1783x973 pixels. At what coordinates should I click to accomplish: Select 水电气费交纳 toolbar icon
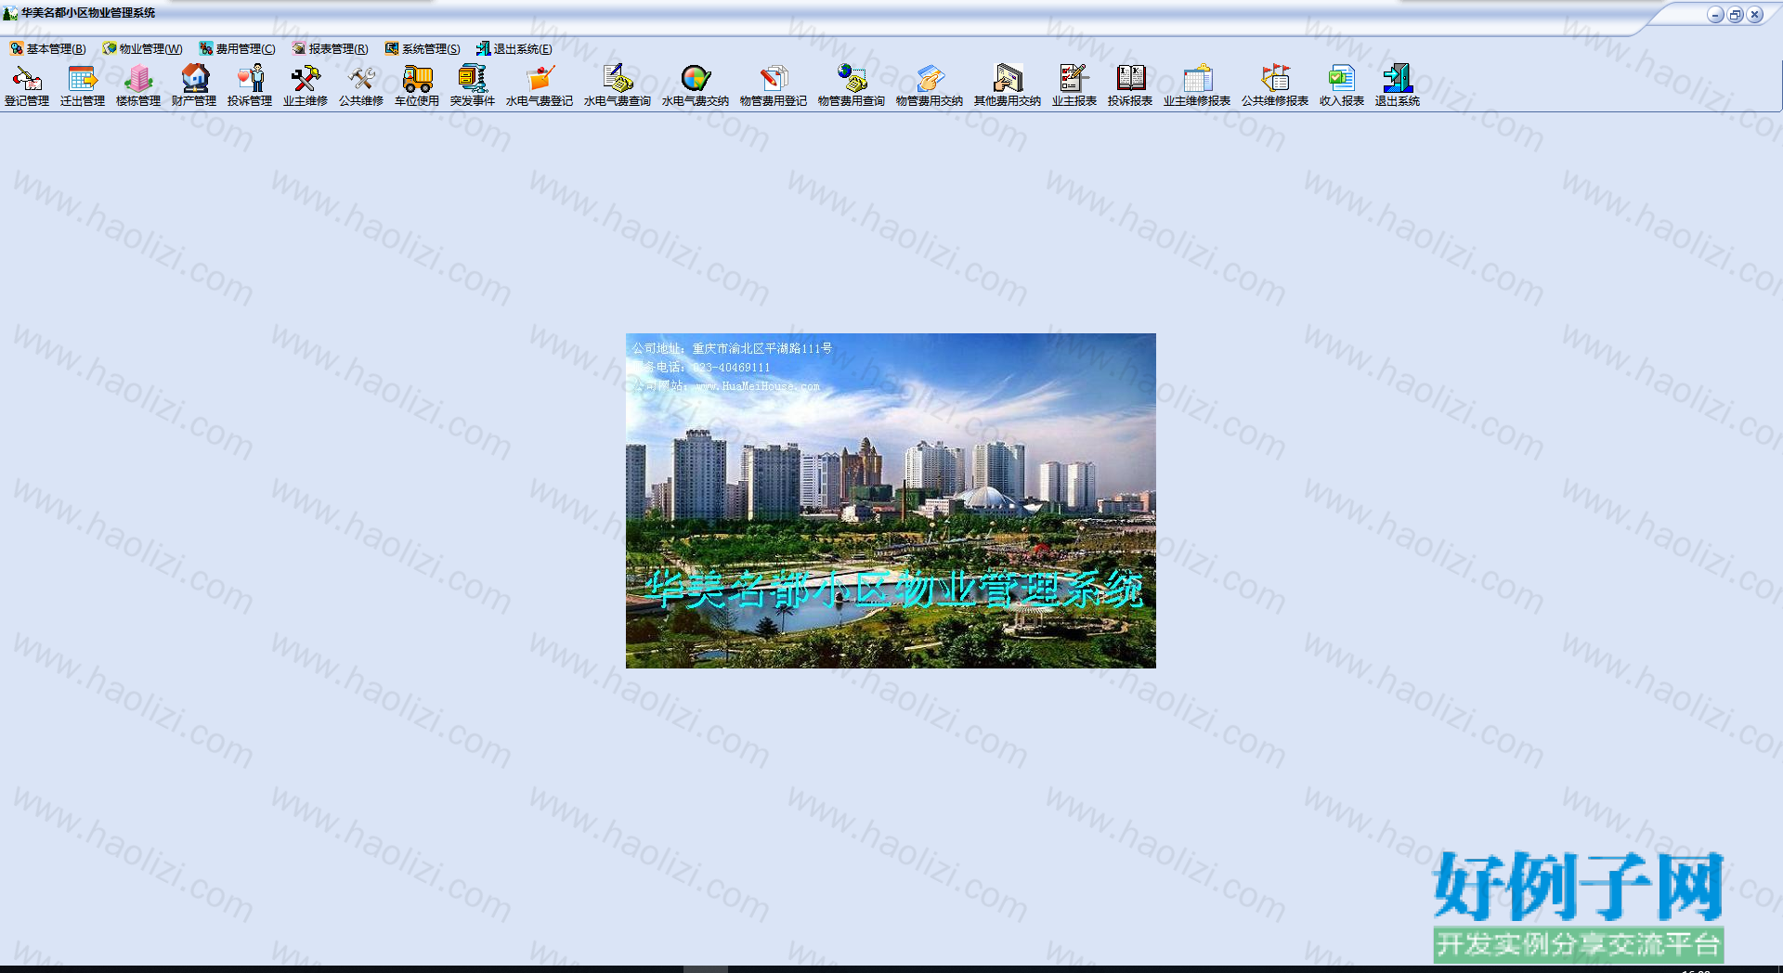(x=696, y=85)
